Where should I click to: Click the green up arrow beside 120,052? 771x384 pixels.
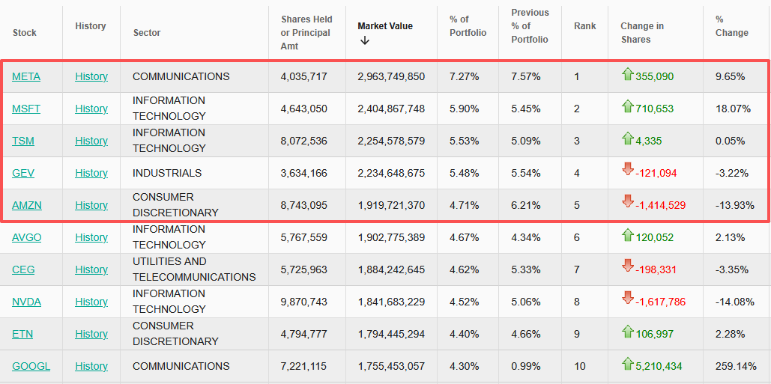(628, 235)
